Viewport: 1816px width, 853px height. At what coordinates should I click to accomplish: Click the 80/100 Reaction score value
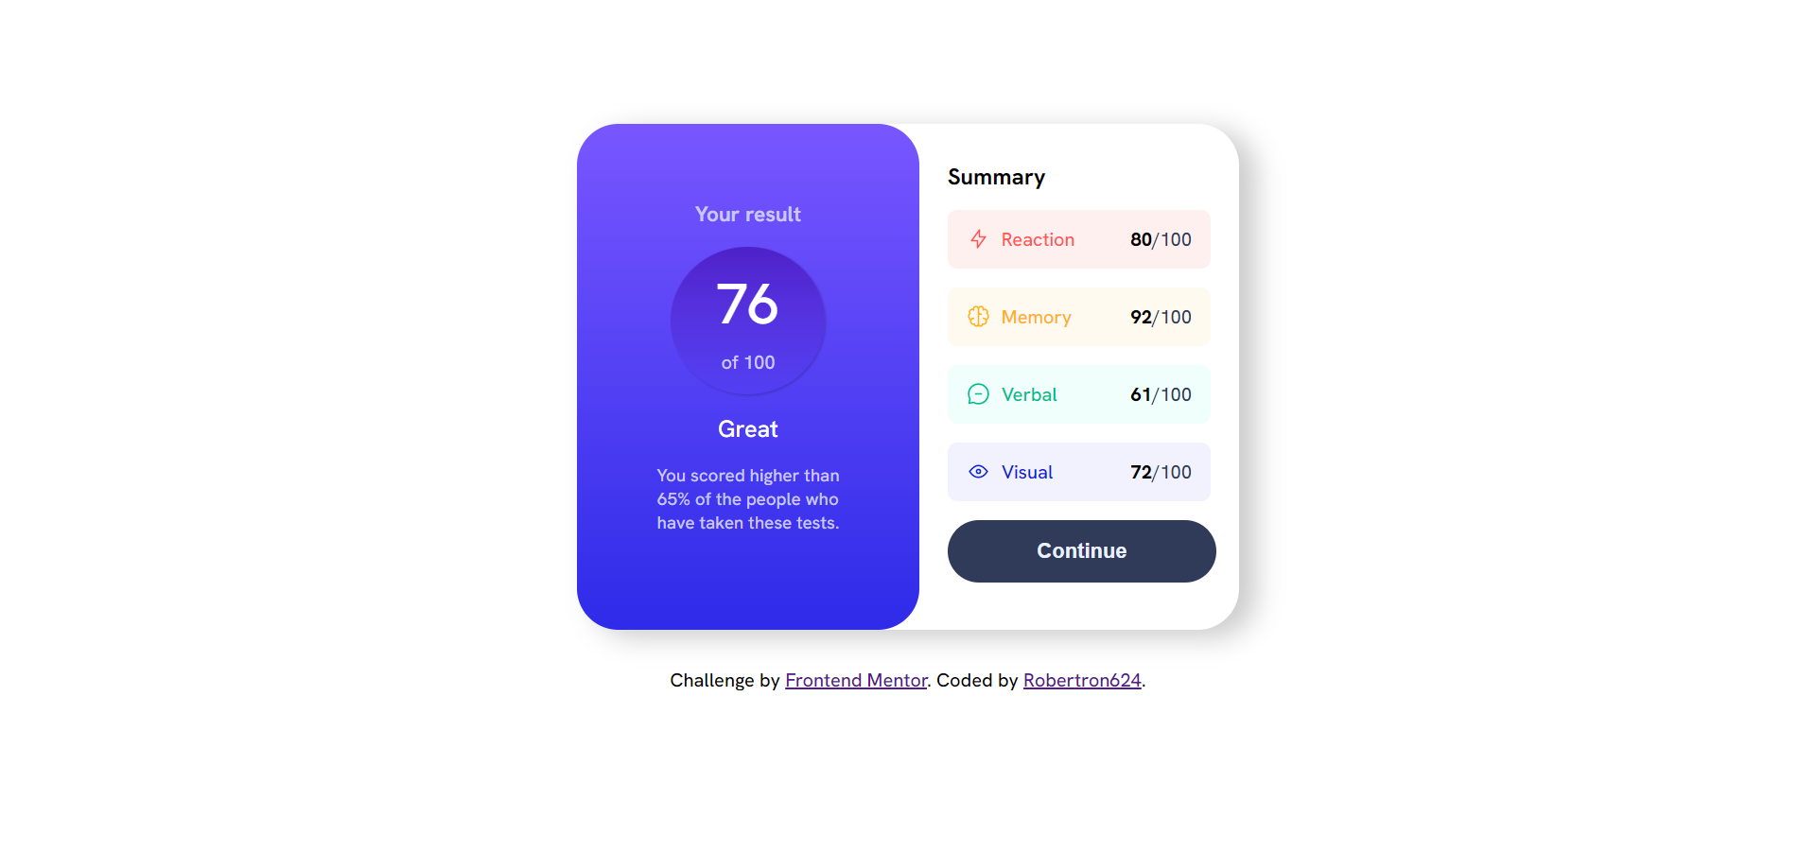point(1161,239)
